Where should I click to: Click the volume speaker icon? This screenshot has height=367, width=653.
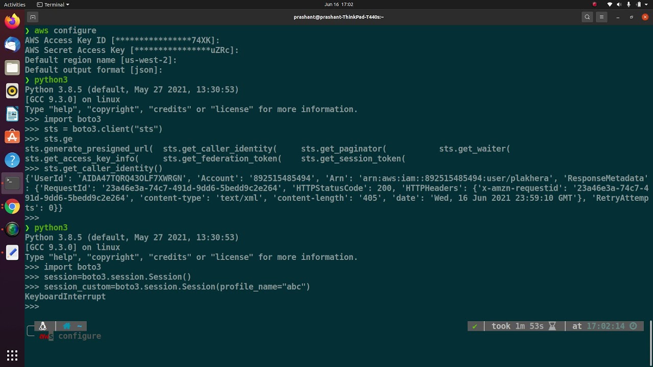(619, 4)
